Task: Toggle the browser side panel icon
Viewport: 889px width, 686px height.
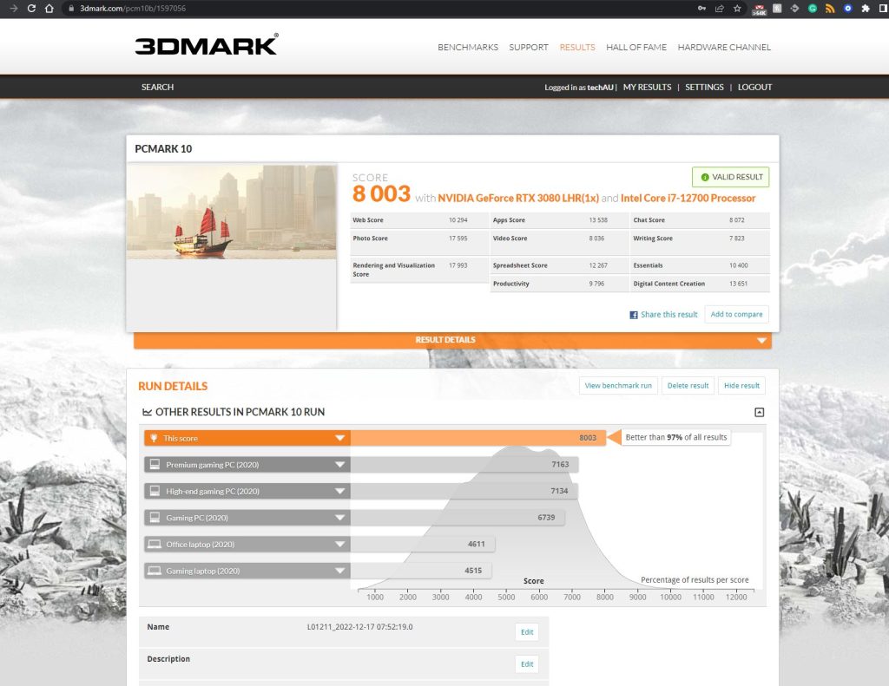Action: coord(883,9)
